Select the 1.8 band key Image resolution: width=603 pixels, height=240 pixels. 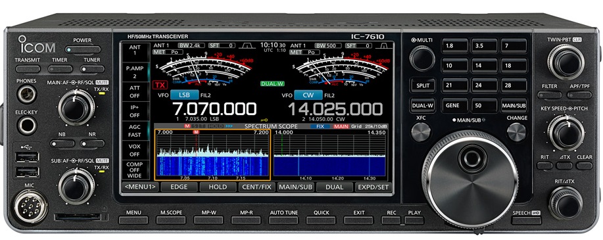click(x=454, y=45)
